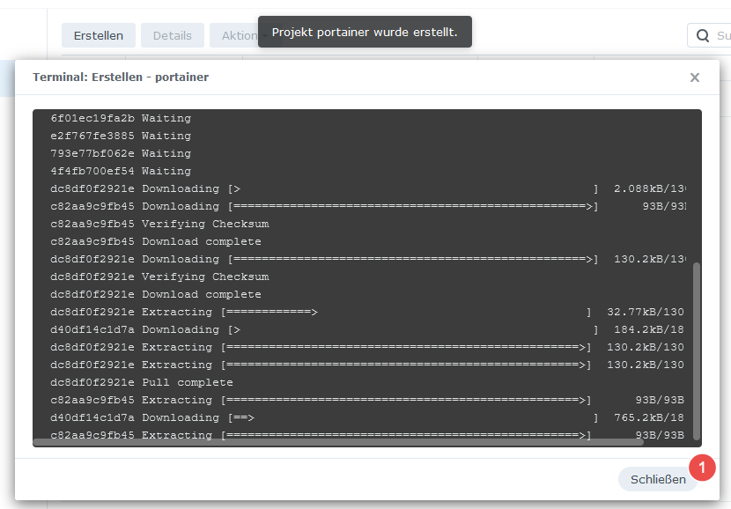Click the terminal vertical scrollbar thumb
This screenshot has width=731, height=509.
coord(697,351)
